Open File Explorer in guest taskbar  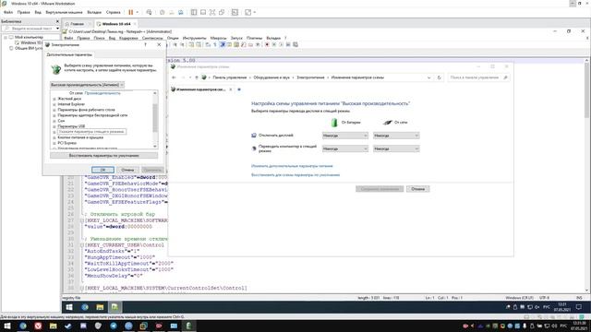click(x=100, y=307)
